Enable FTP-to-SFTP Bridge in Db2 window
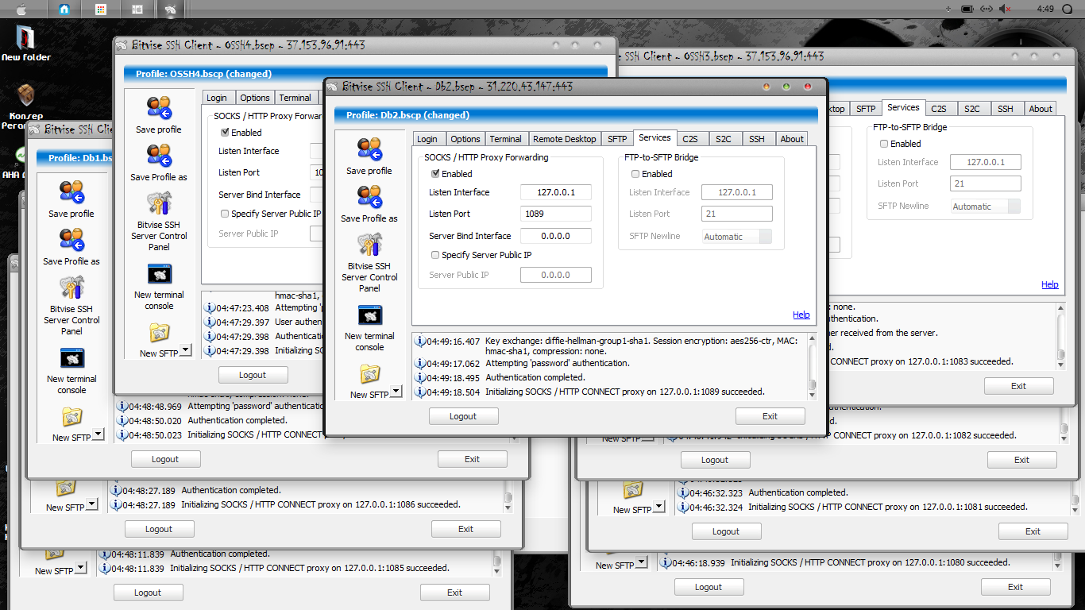This screenshot has width=1085, height=610. click(x=635, y=173)
